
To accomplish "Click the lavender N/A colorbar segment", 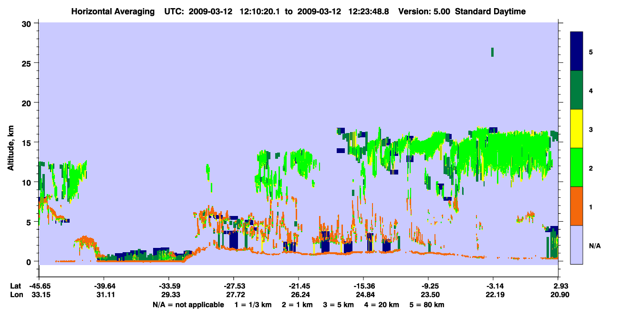I will (x=577, y=245).
